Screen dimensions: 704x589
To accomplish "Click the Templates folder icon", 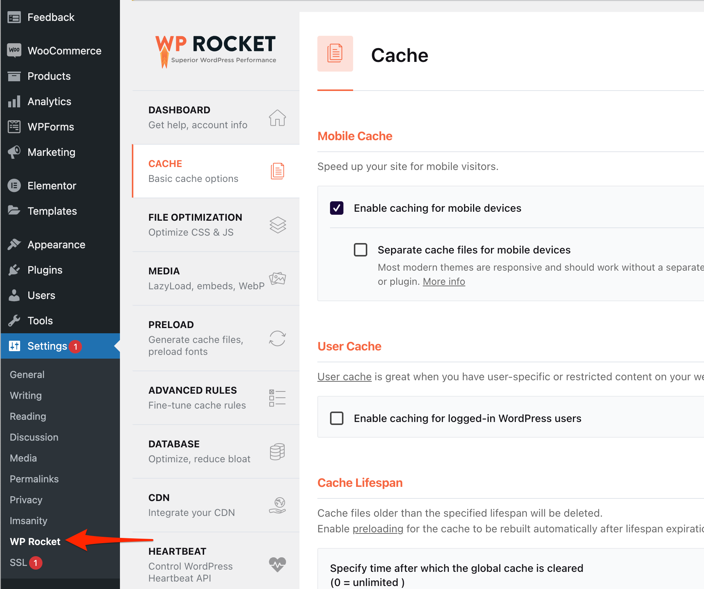I will [x=14, y=211].
